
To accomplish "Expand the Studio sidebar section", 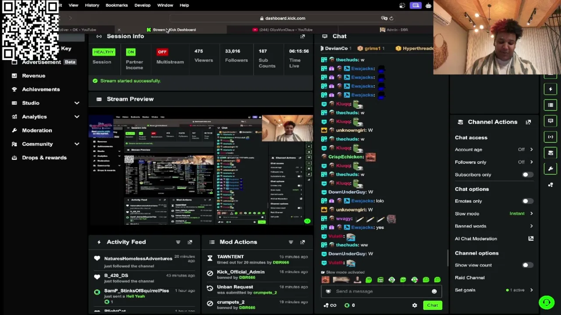I will 77,103.
